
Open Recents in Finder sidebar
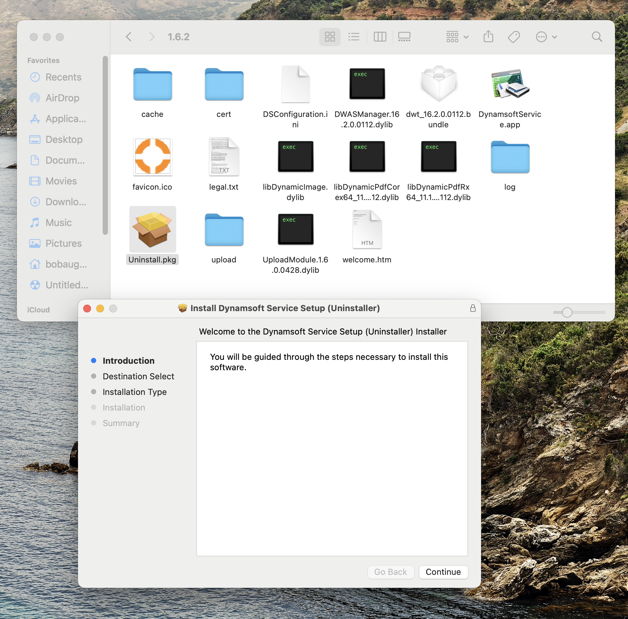coord(63,77)
